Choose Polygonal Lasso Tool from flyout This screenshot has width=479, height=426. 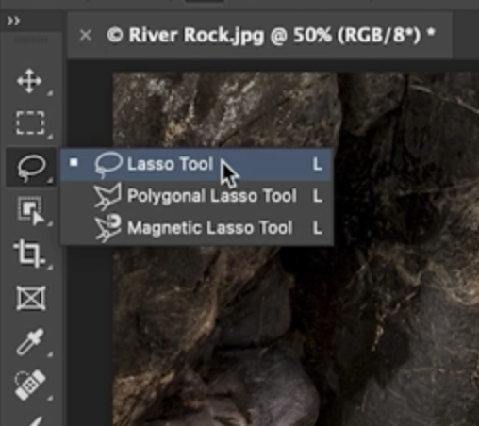[x=196, y=196]
